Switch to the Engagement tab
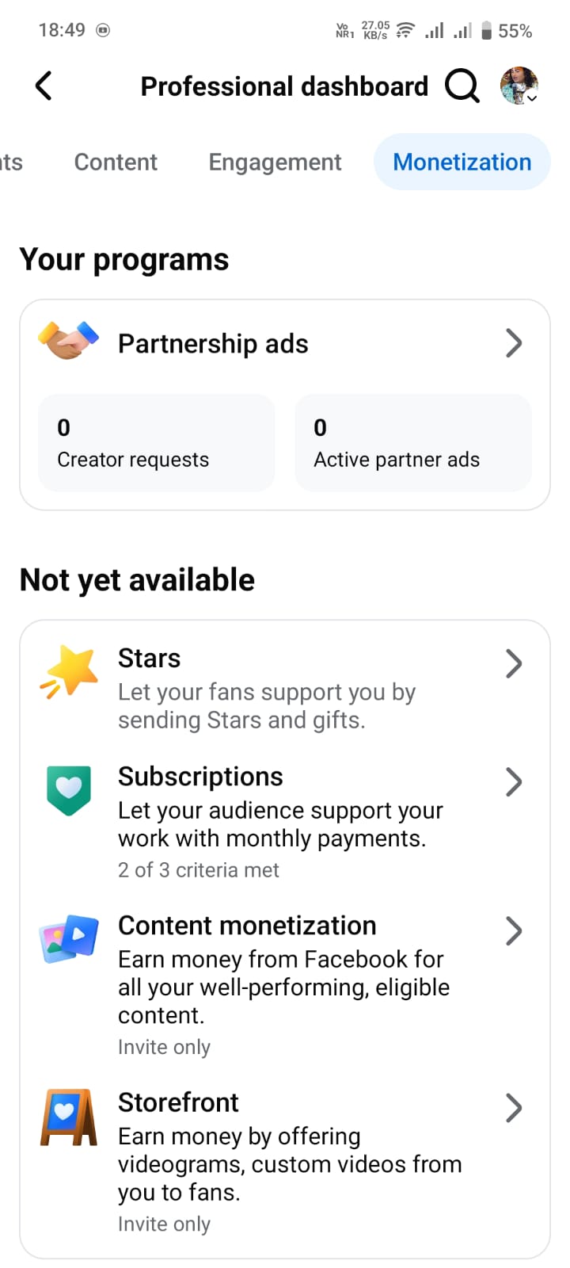Image resolution: width=570 pixels, height=1268 pixels. click(x=275, y=162)
